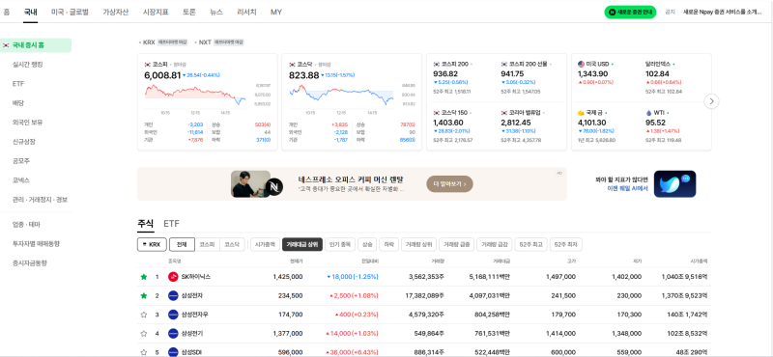Click the green 새로운 증권 안내 button
Image resolution: width=773 pixels, height=357 pixels.
click(630, 13)
